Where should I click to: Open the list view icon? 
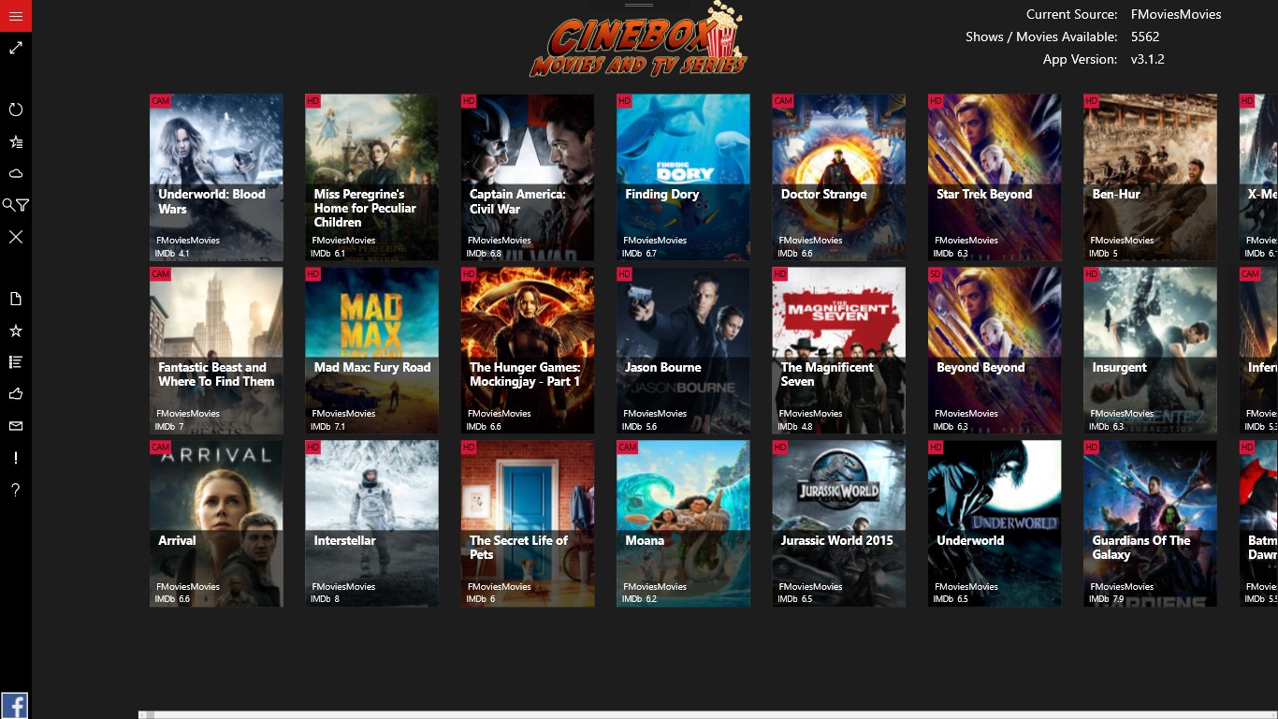[16, 361]
